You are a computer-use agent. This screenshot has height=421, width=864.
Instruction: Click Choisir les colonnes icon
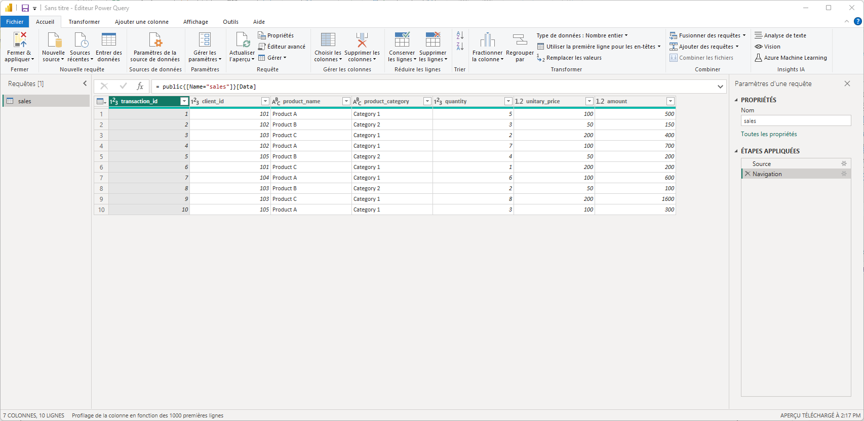point(328,39)
